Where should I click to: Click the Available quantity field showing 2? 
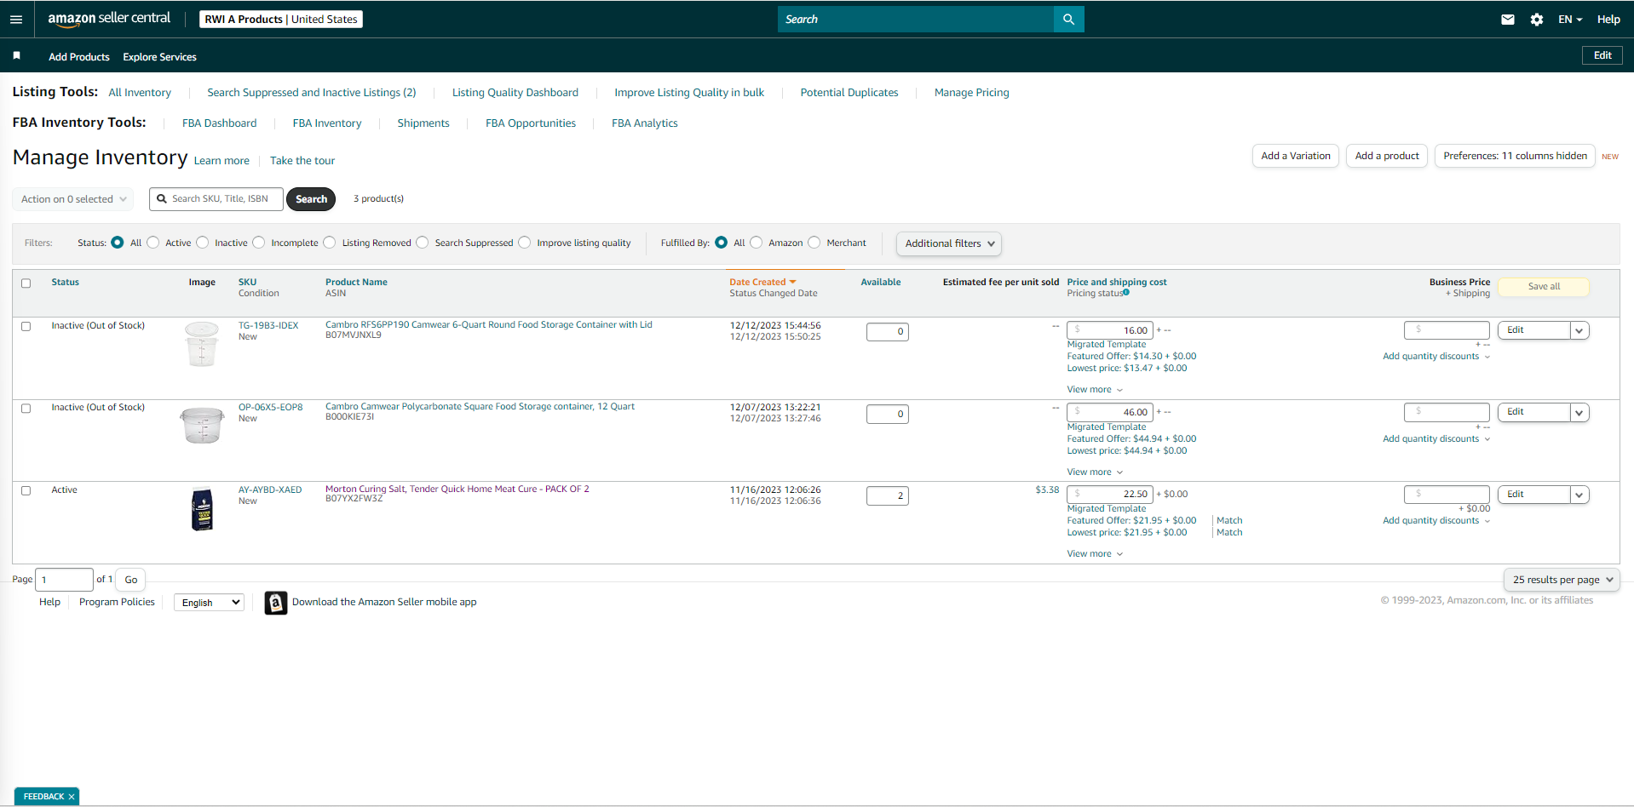(887, 496)
